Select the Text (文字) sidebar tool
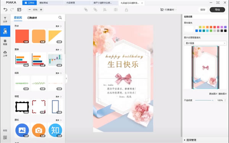Viewport: 229px width, 143px height. click(x=5, y=20)
